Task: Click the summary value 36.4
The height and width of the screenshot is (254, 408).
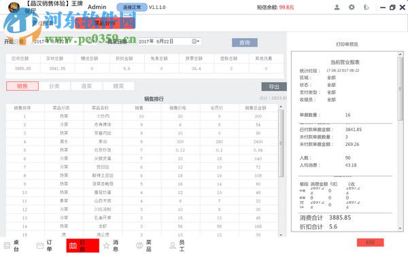Action: [197, 69]
